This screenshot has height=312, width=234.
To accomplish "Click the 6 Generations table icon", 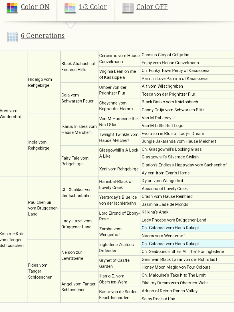I will [12, 37].
